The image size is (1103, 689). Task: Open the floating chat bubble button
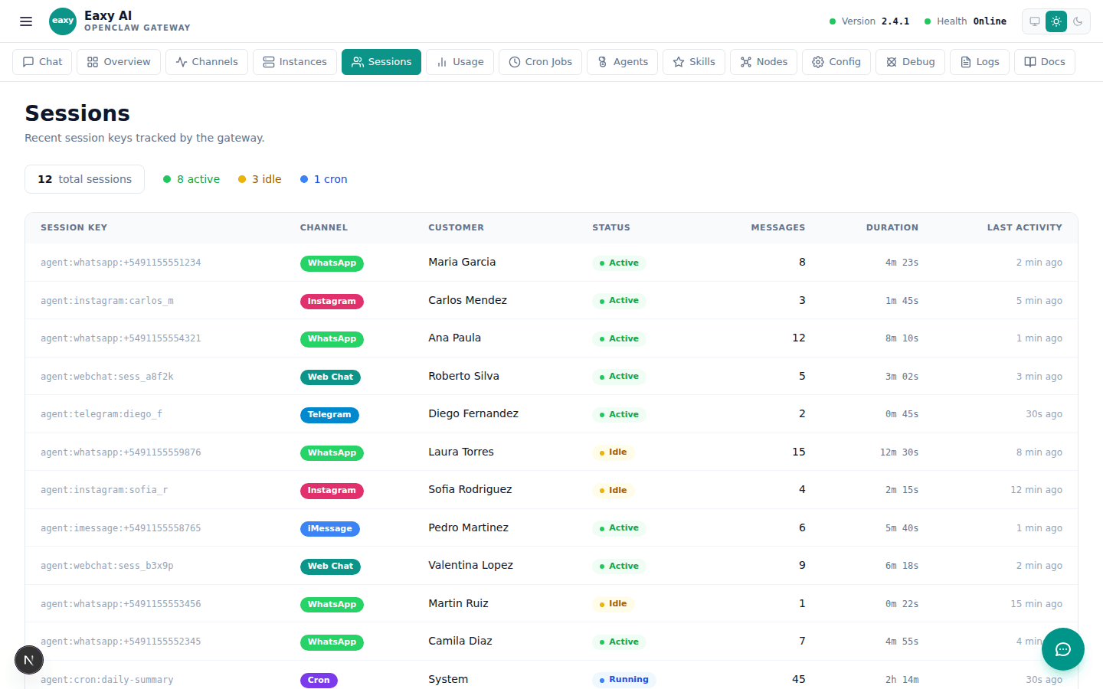tap(1062, 649)
